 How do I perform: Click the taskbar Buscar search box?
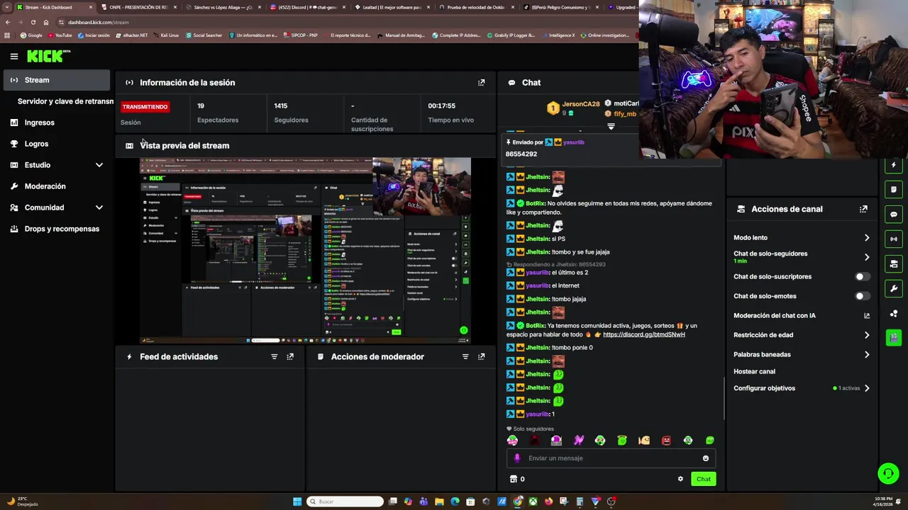pos(345,501)
